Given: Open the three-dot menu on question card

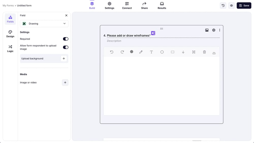Looking at the screenshot, I should pyautogui.click(x=219, y=30).
